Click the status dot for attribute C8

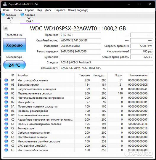click(6, 150)
